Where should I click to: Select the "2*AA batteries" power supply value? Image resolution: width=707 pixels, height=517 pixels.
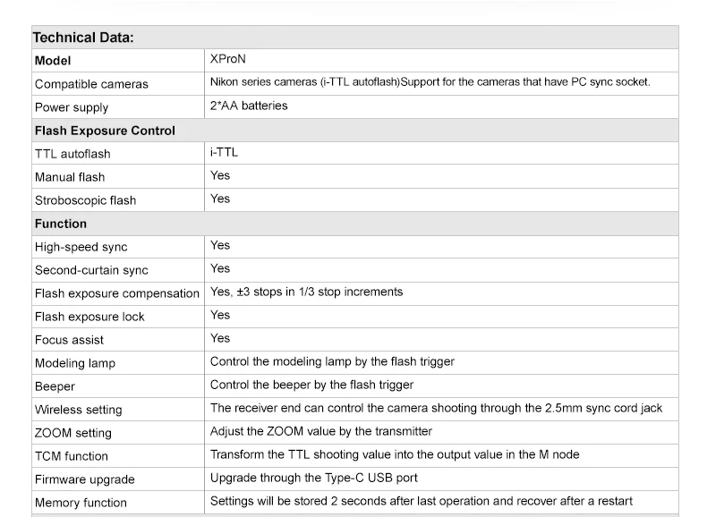tap(249, 106)
